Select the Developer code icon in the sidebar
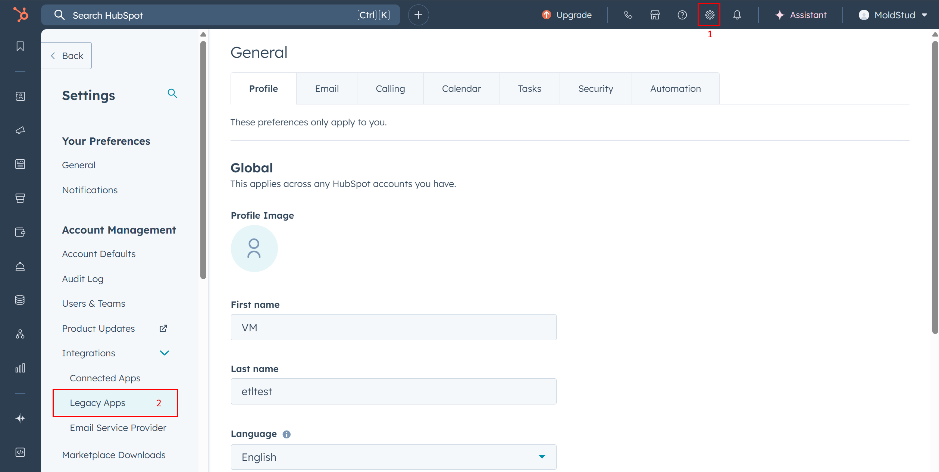939x472 pixels. click(x=20, y=452)
